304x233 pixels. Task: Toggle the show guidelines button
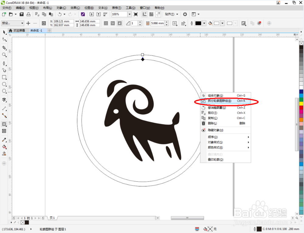tap(158, 14)
